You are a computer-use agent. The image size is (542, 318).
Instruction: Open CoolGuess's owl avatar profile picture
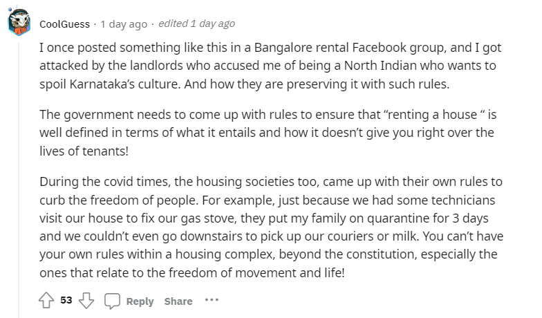tap(19, 22)
